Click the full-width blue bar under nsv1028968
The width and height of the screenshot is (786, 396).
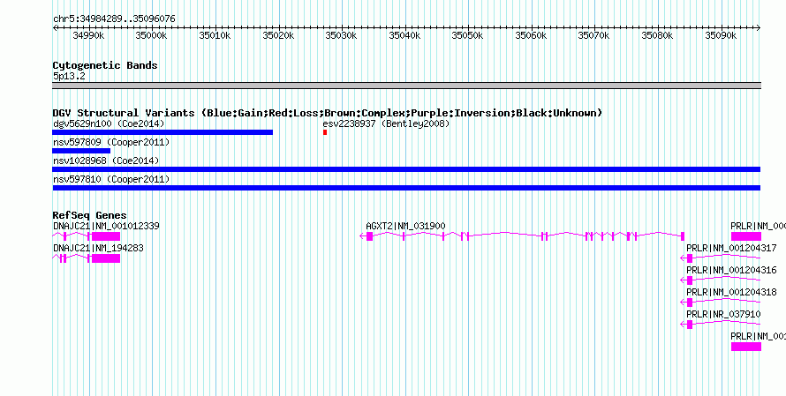point(406,169)
